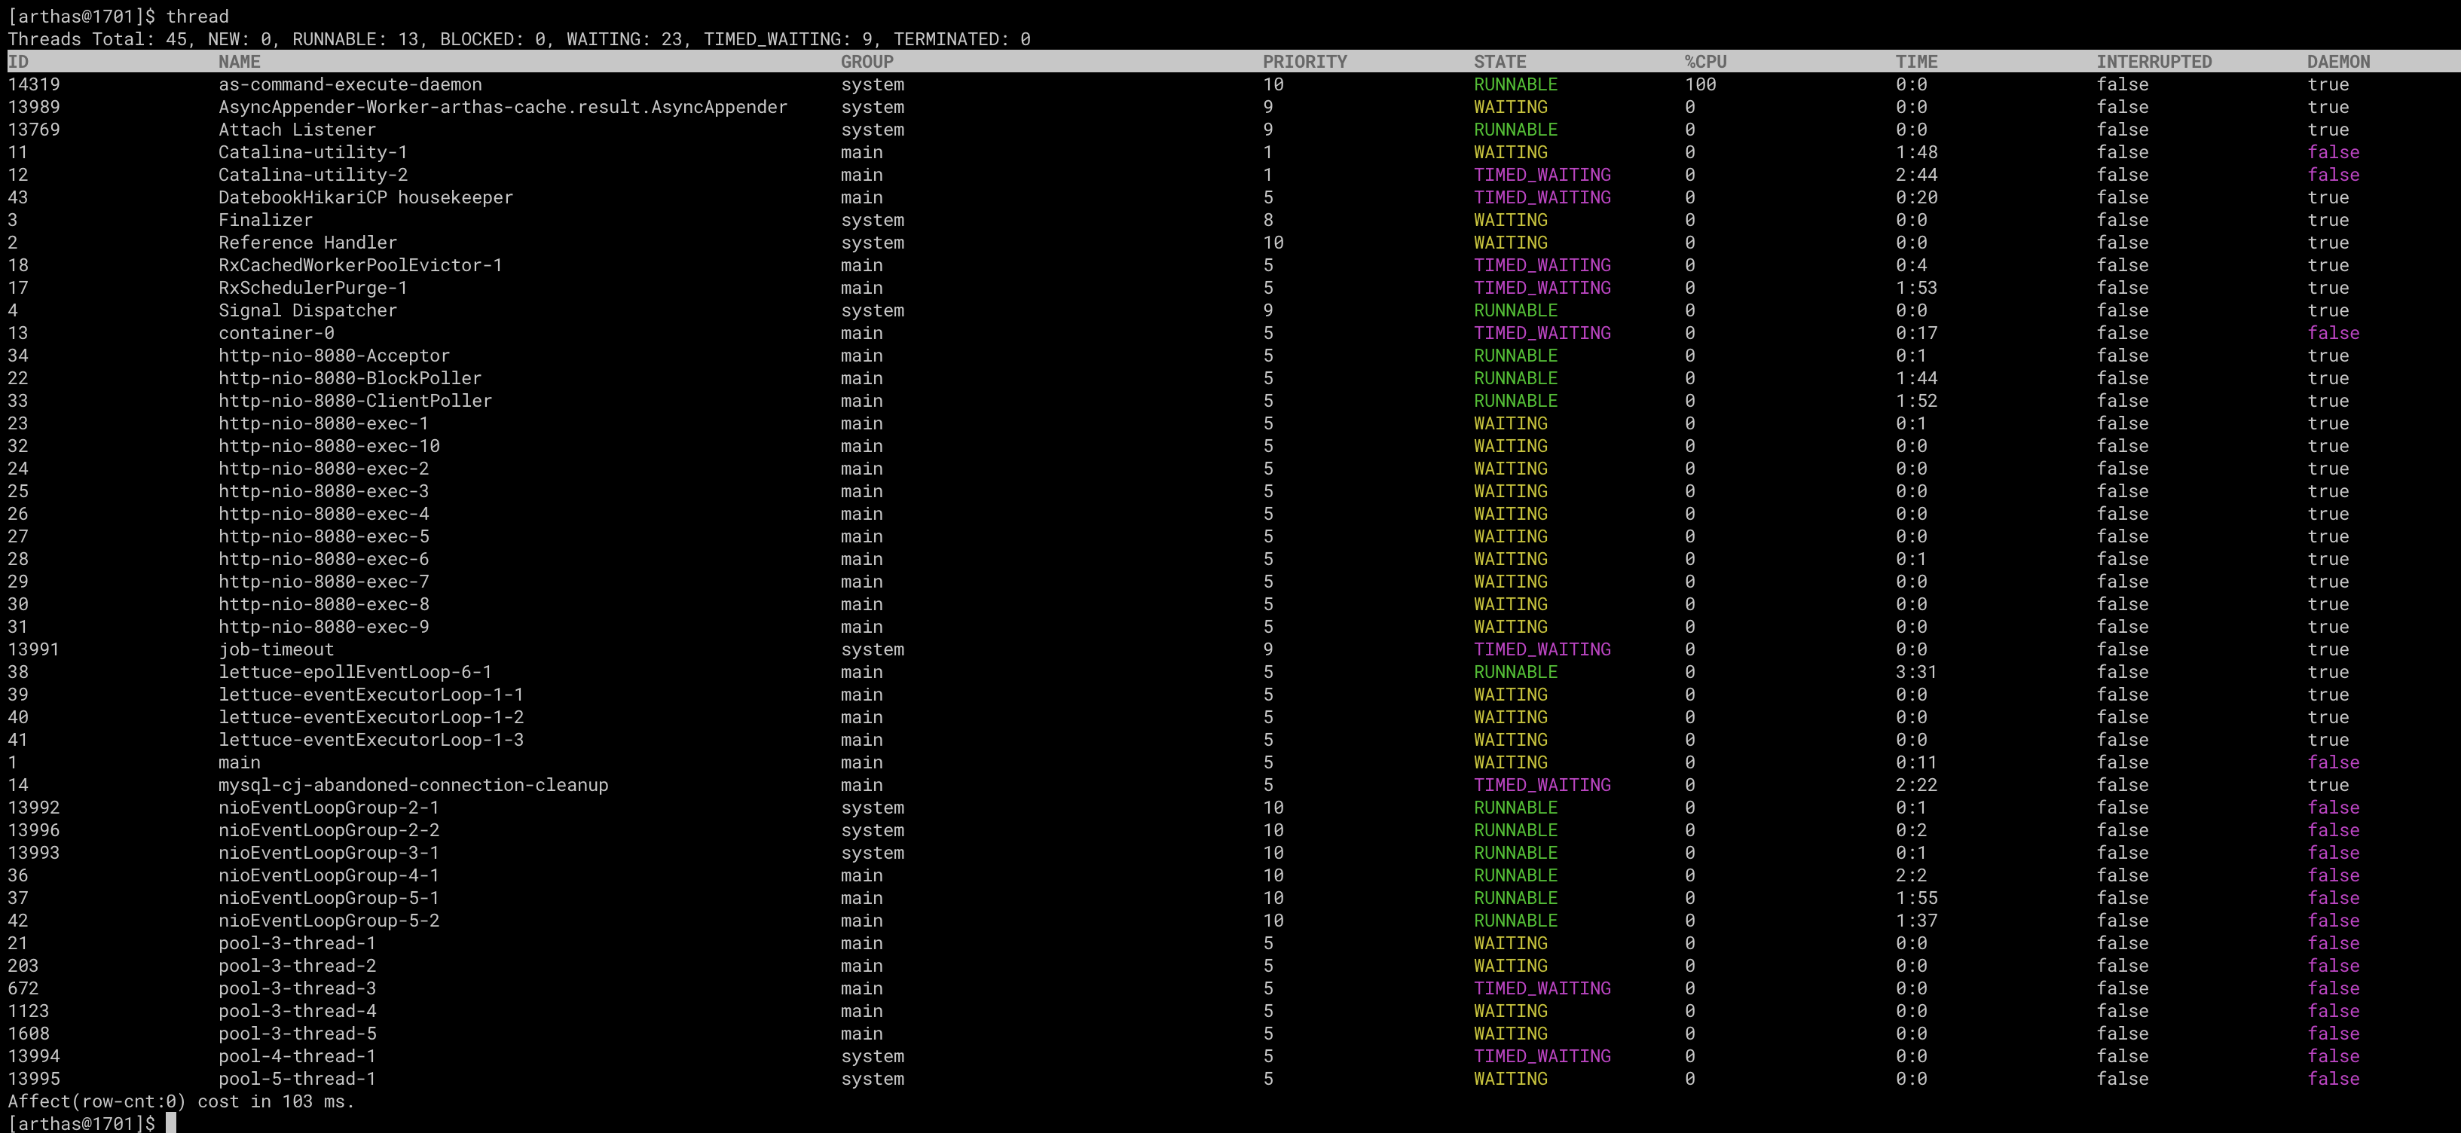Image resolution: width=2461 pixels, height=1133 pixels.
Task: Click the command prompt cursor at bottom
Action: click(x=171, y=1122)
